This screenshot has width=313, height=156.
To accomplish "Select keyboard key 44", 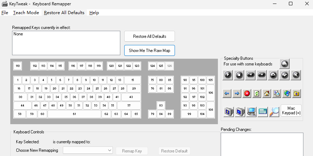I will click(x=22, y=106).
